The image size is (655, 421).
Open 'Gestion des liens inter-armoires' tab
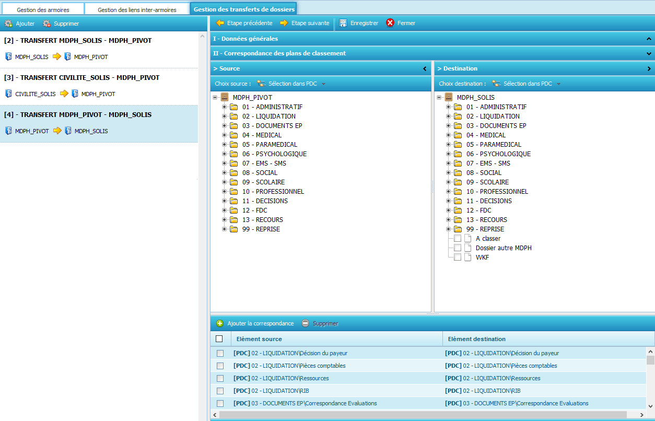(x=137, y=10)
